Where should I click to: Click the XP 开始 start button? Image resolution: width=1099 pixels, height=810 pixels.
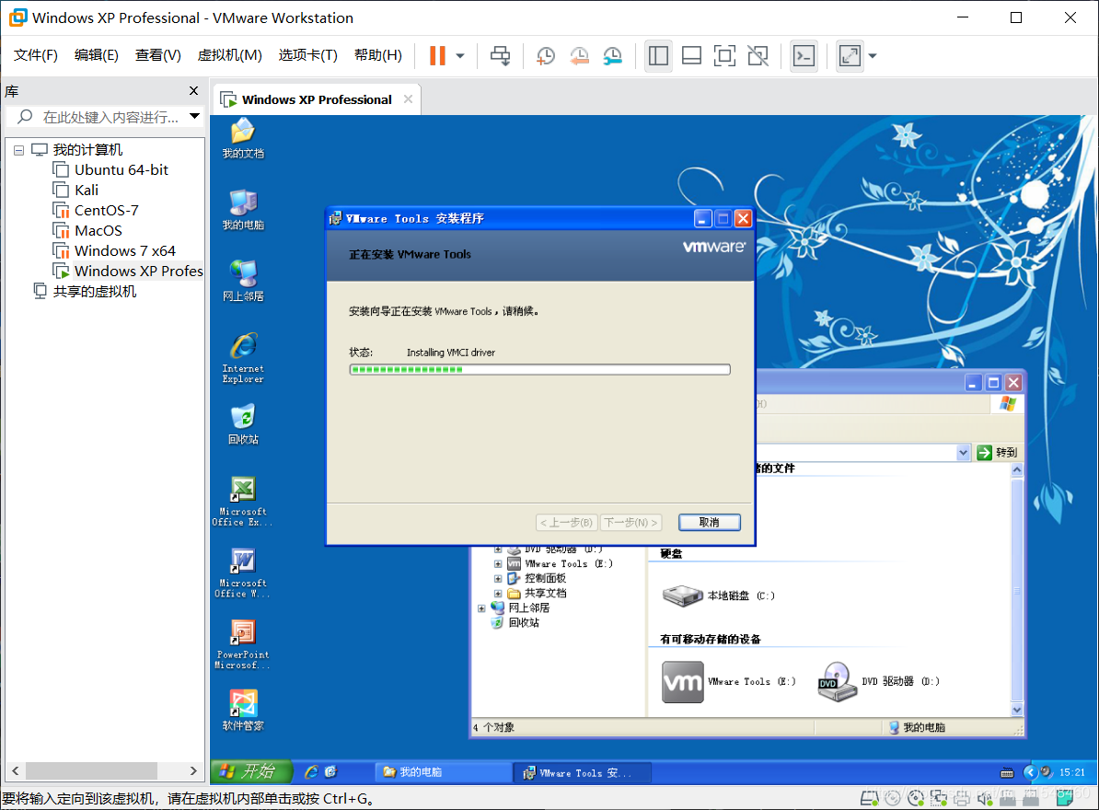[x=251, y=771]
